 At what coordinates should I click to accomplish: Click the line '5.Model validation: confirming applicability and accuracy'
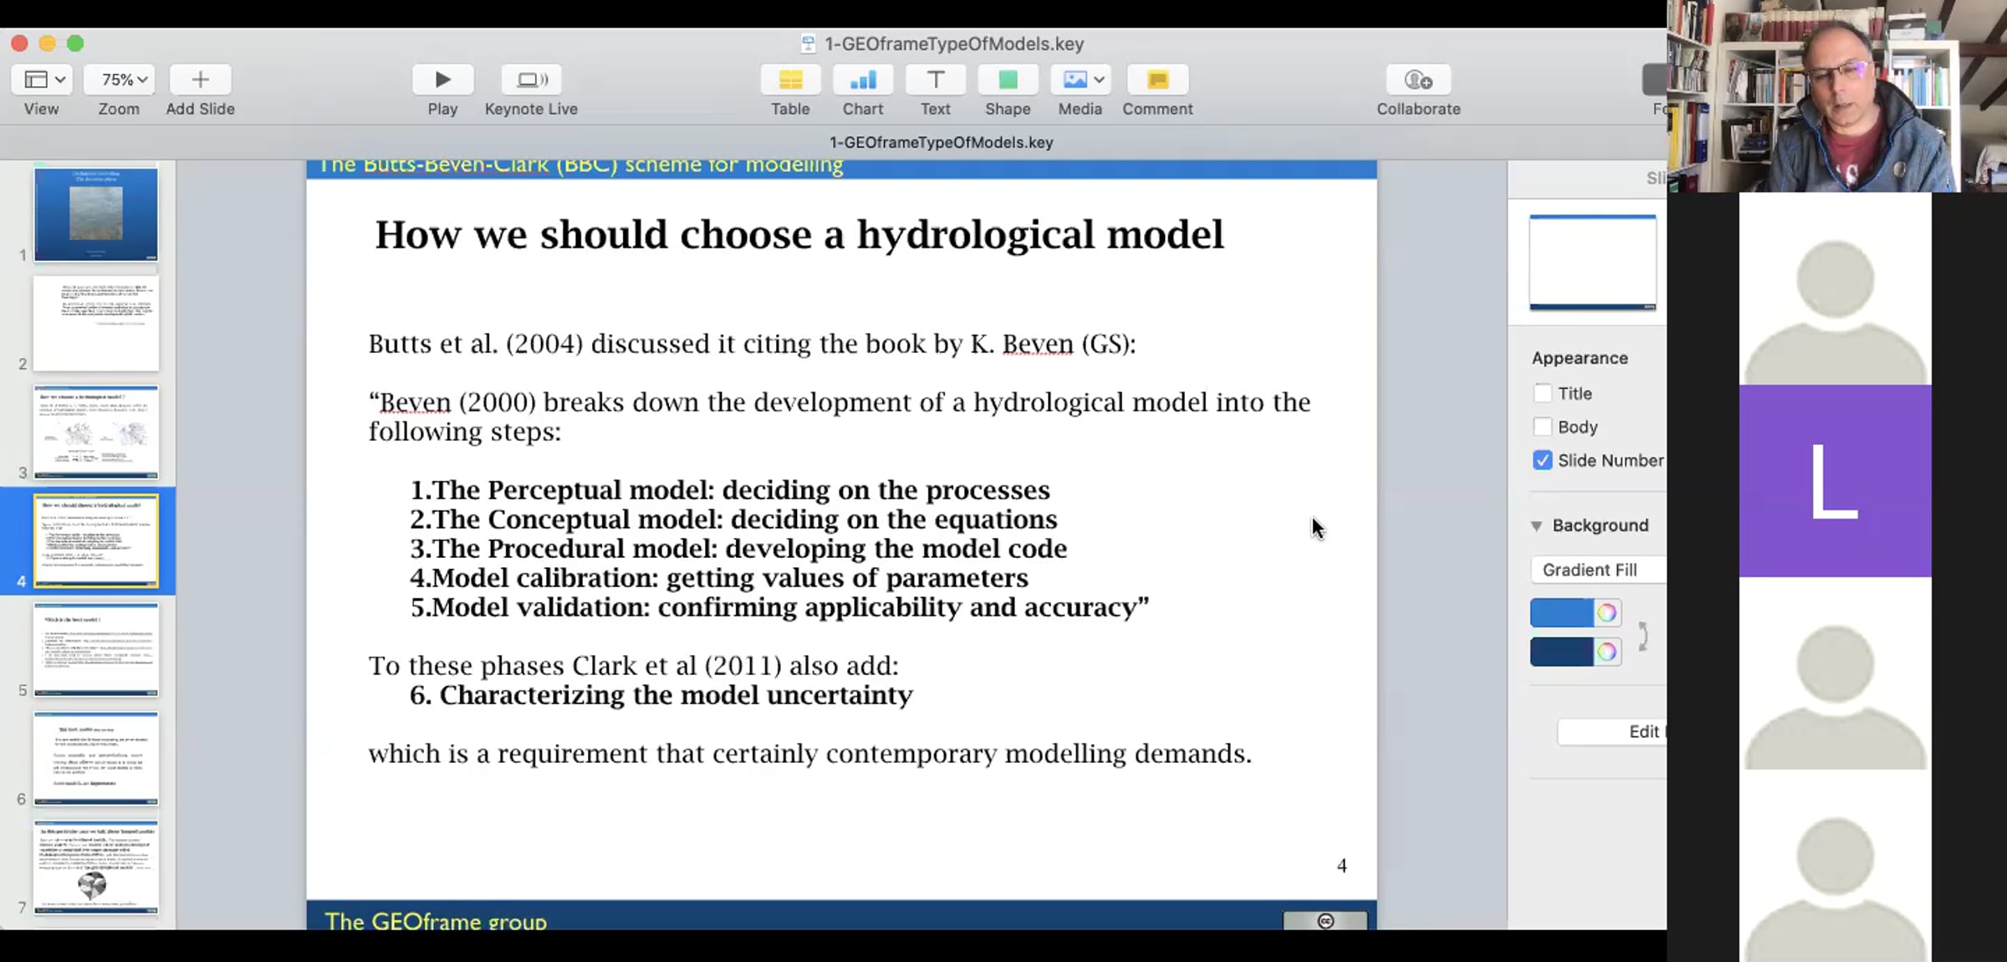pyautogui.click(x=779, y=607)
